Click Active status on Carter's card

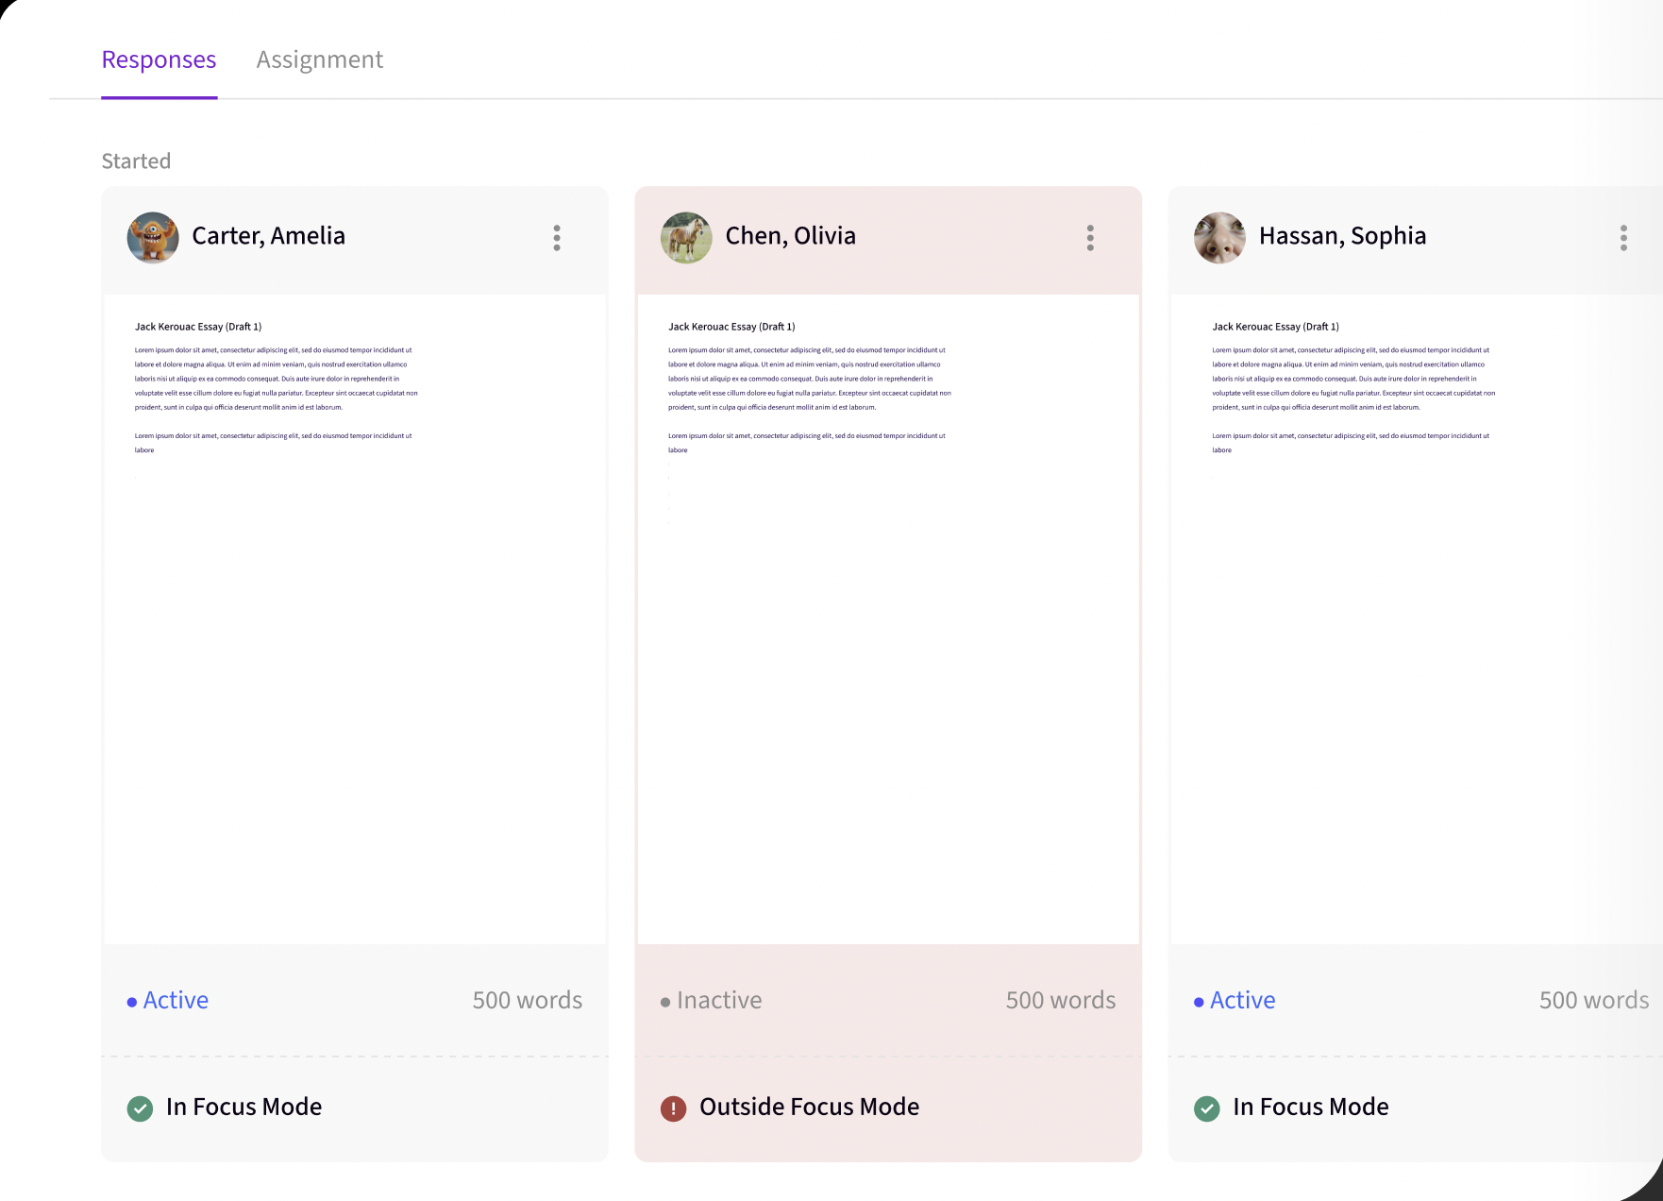[176, 1001]
